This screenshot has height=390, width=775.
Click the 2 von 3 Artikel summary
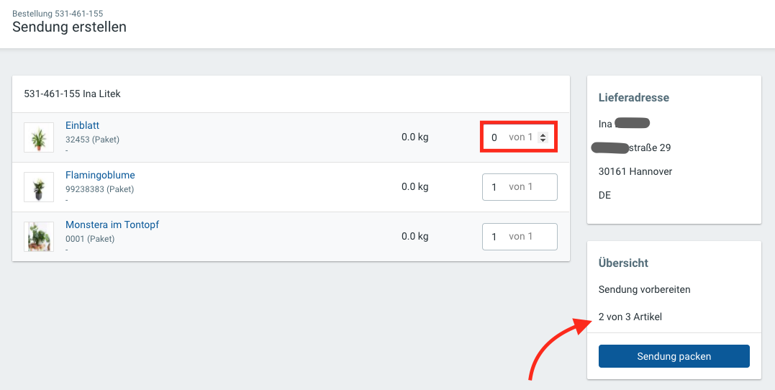coord(630,317)
